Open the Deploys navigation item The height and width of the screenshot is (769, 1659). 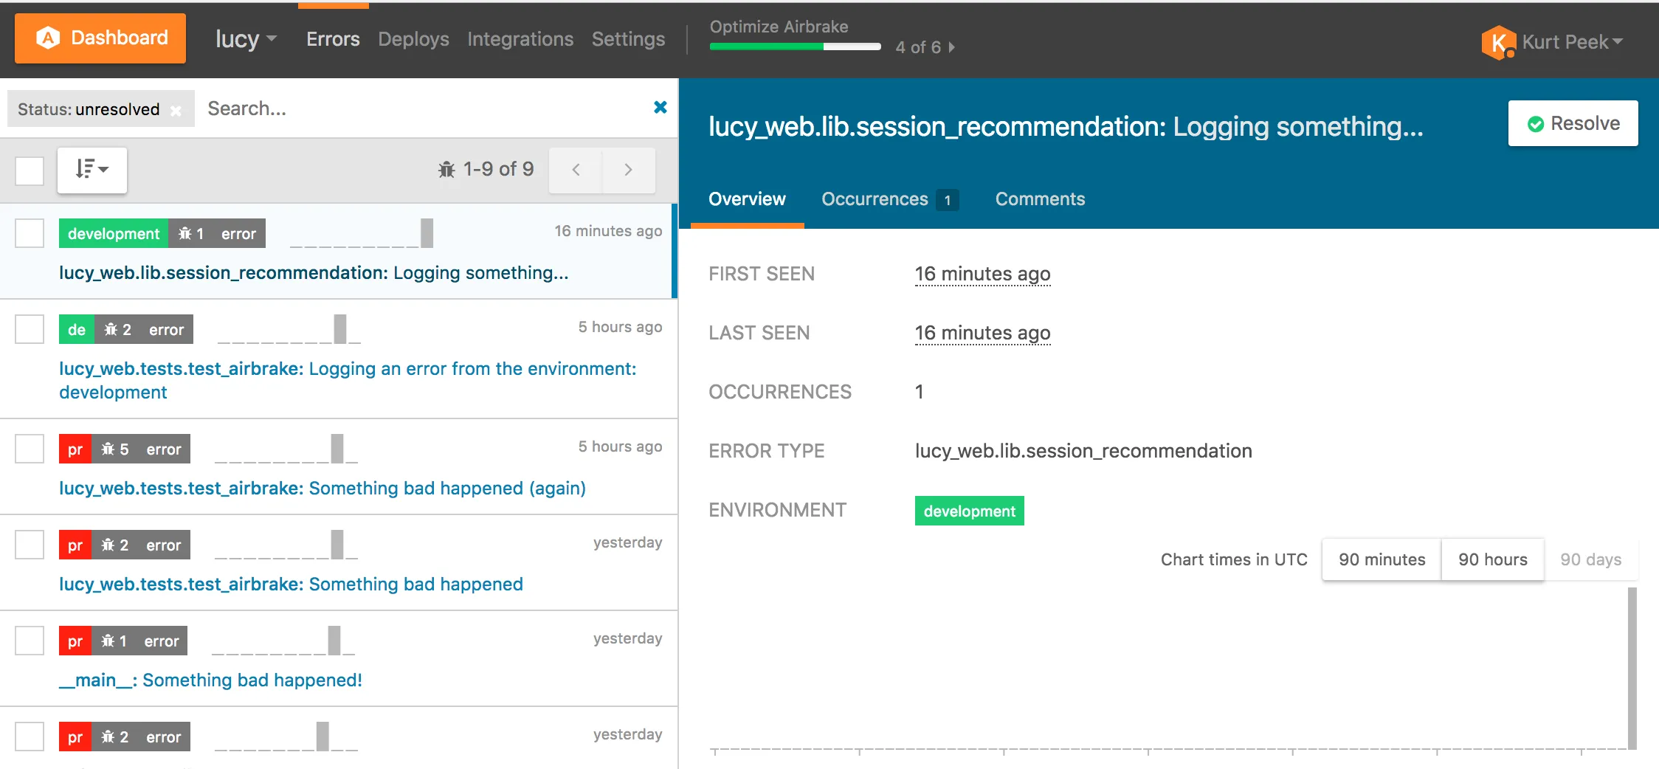click(x=413, y=39)
